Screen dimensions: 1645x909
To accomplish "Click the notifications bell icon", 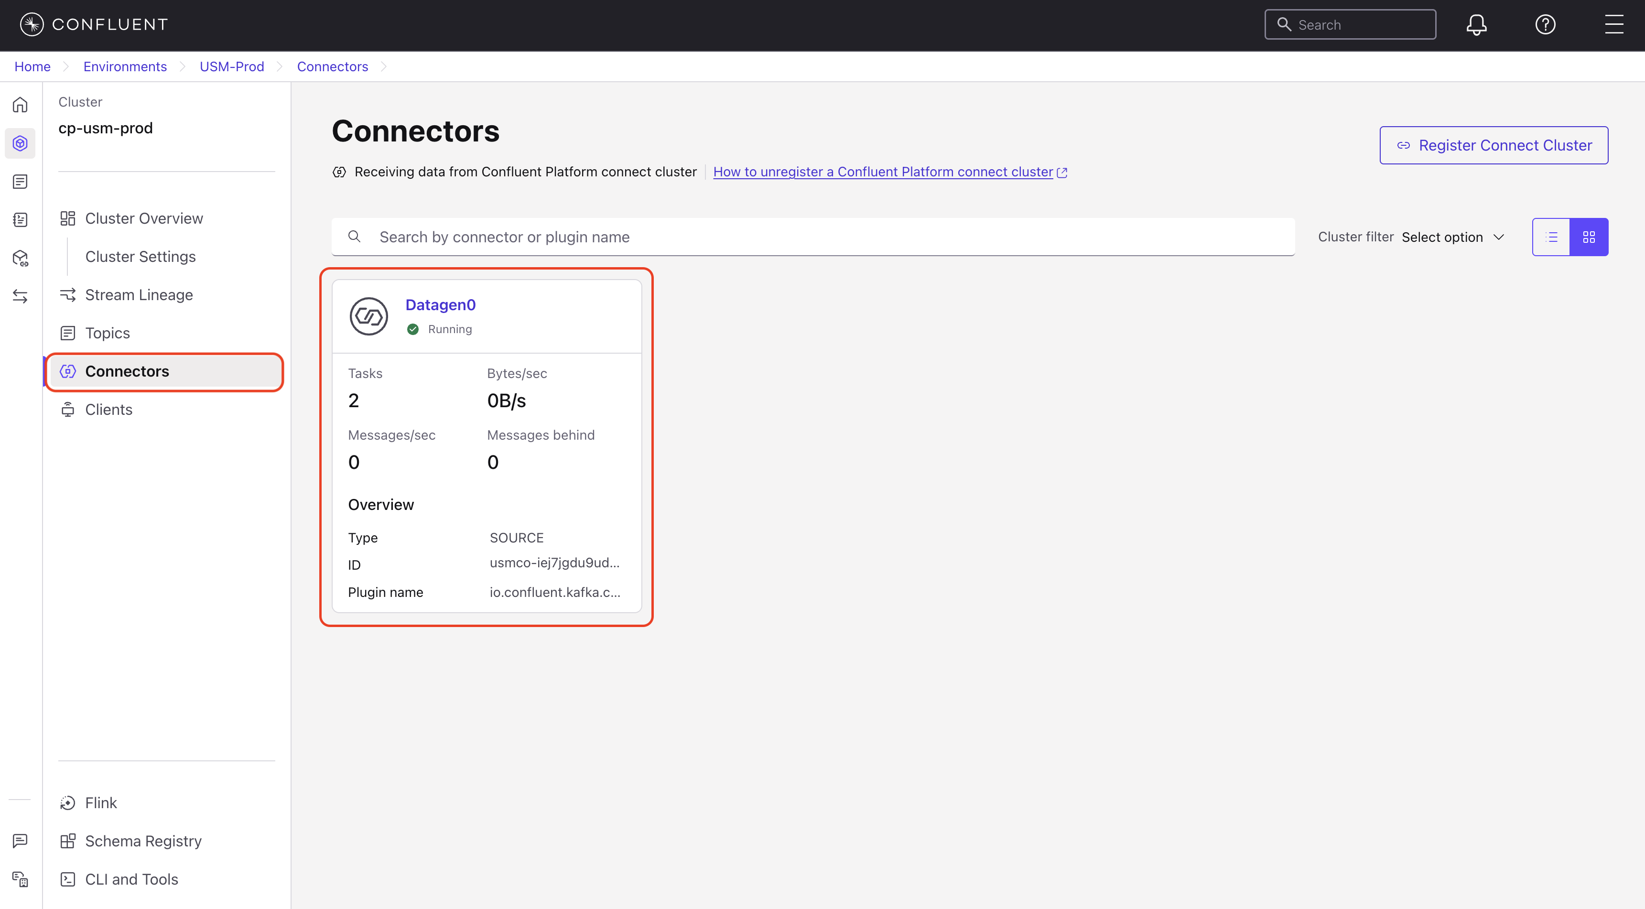I will (1476, 25).
